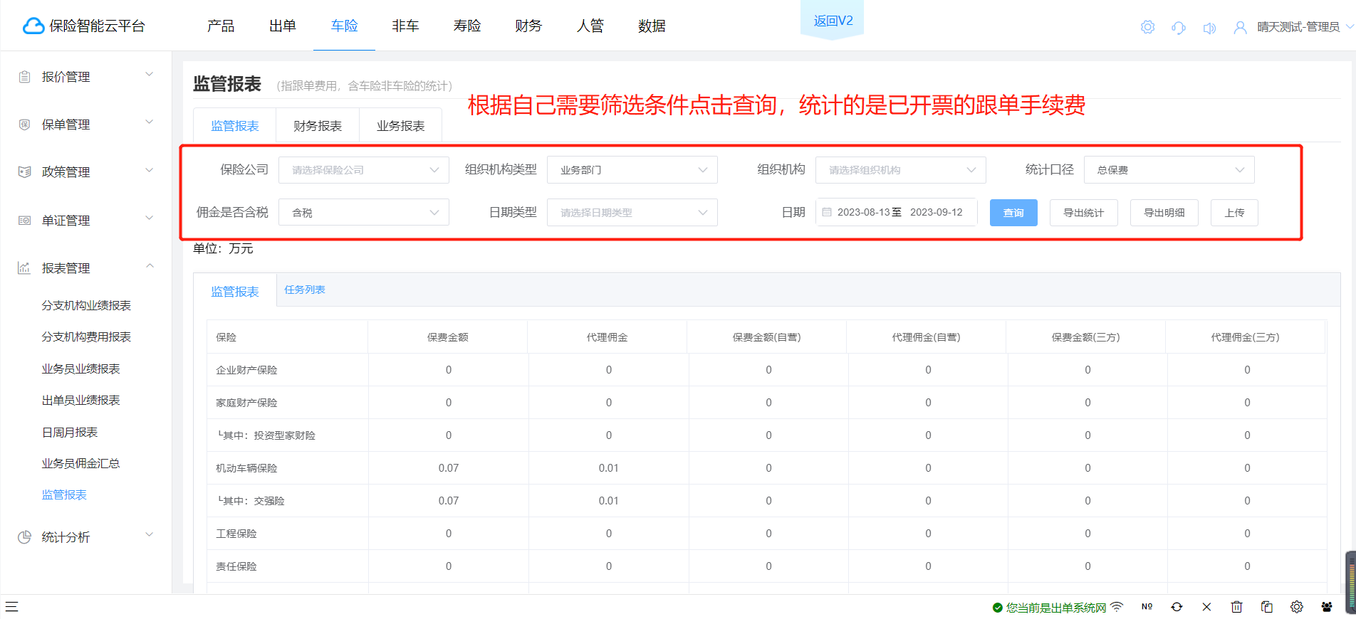The image size is (1356, 619).
Task: Go to 非车 in the top navigation
Action: pyautogui.click(x=405, y=26)
